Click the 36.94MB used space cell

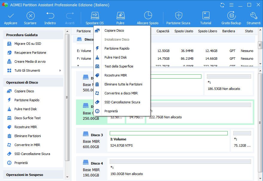(x=187, y=51)
